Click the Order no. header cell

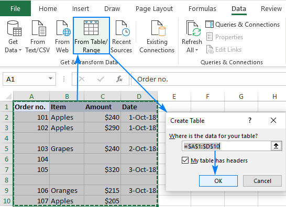(x=31, y=107)
